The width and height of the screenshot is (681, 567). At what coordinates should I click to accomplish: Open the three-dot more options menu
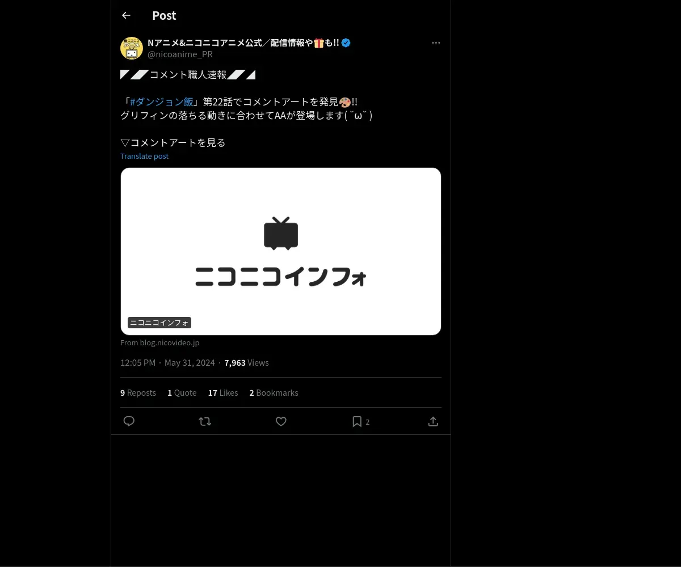[436, 43]
